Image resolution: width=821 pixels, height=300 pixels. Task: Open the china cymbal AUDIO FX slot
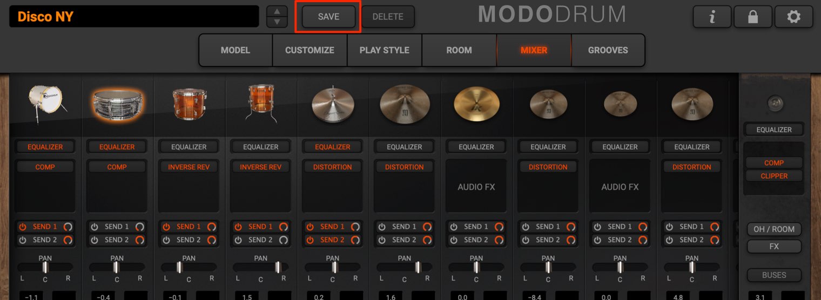[476, 187]
